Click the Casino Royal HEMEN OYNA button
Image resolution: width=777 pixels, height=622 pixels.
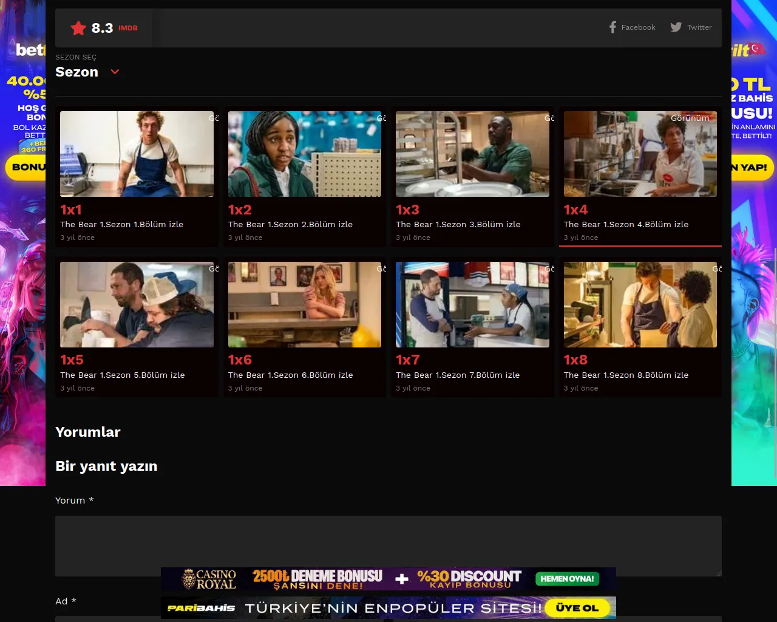567,579
